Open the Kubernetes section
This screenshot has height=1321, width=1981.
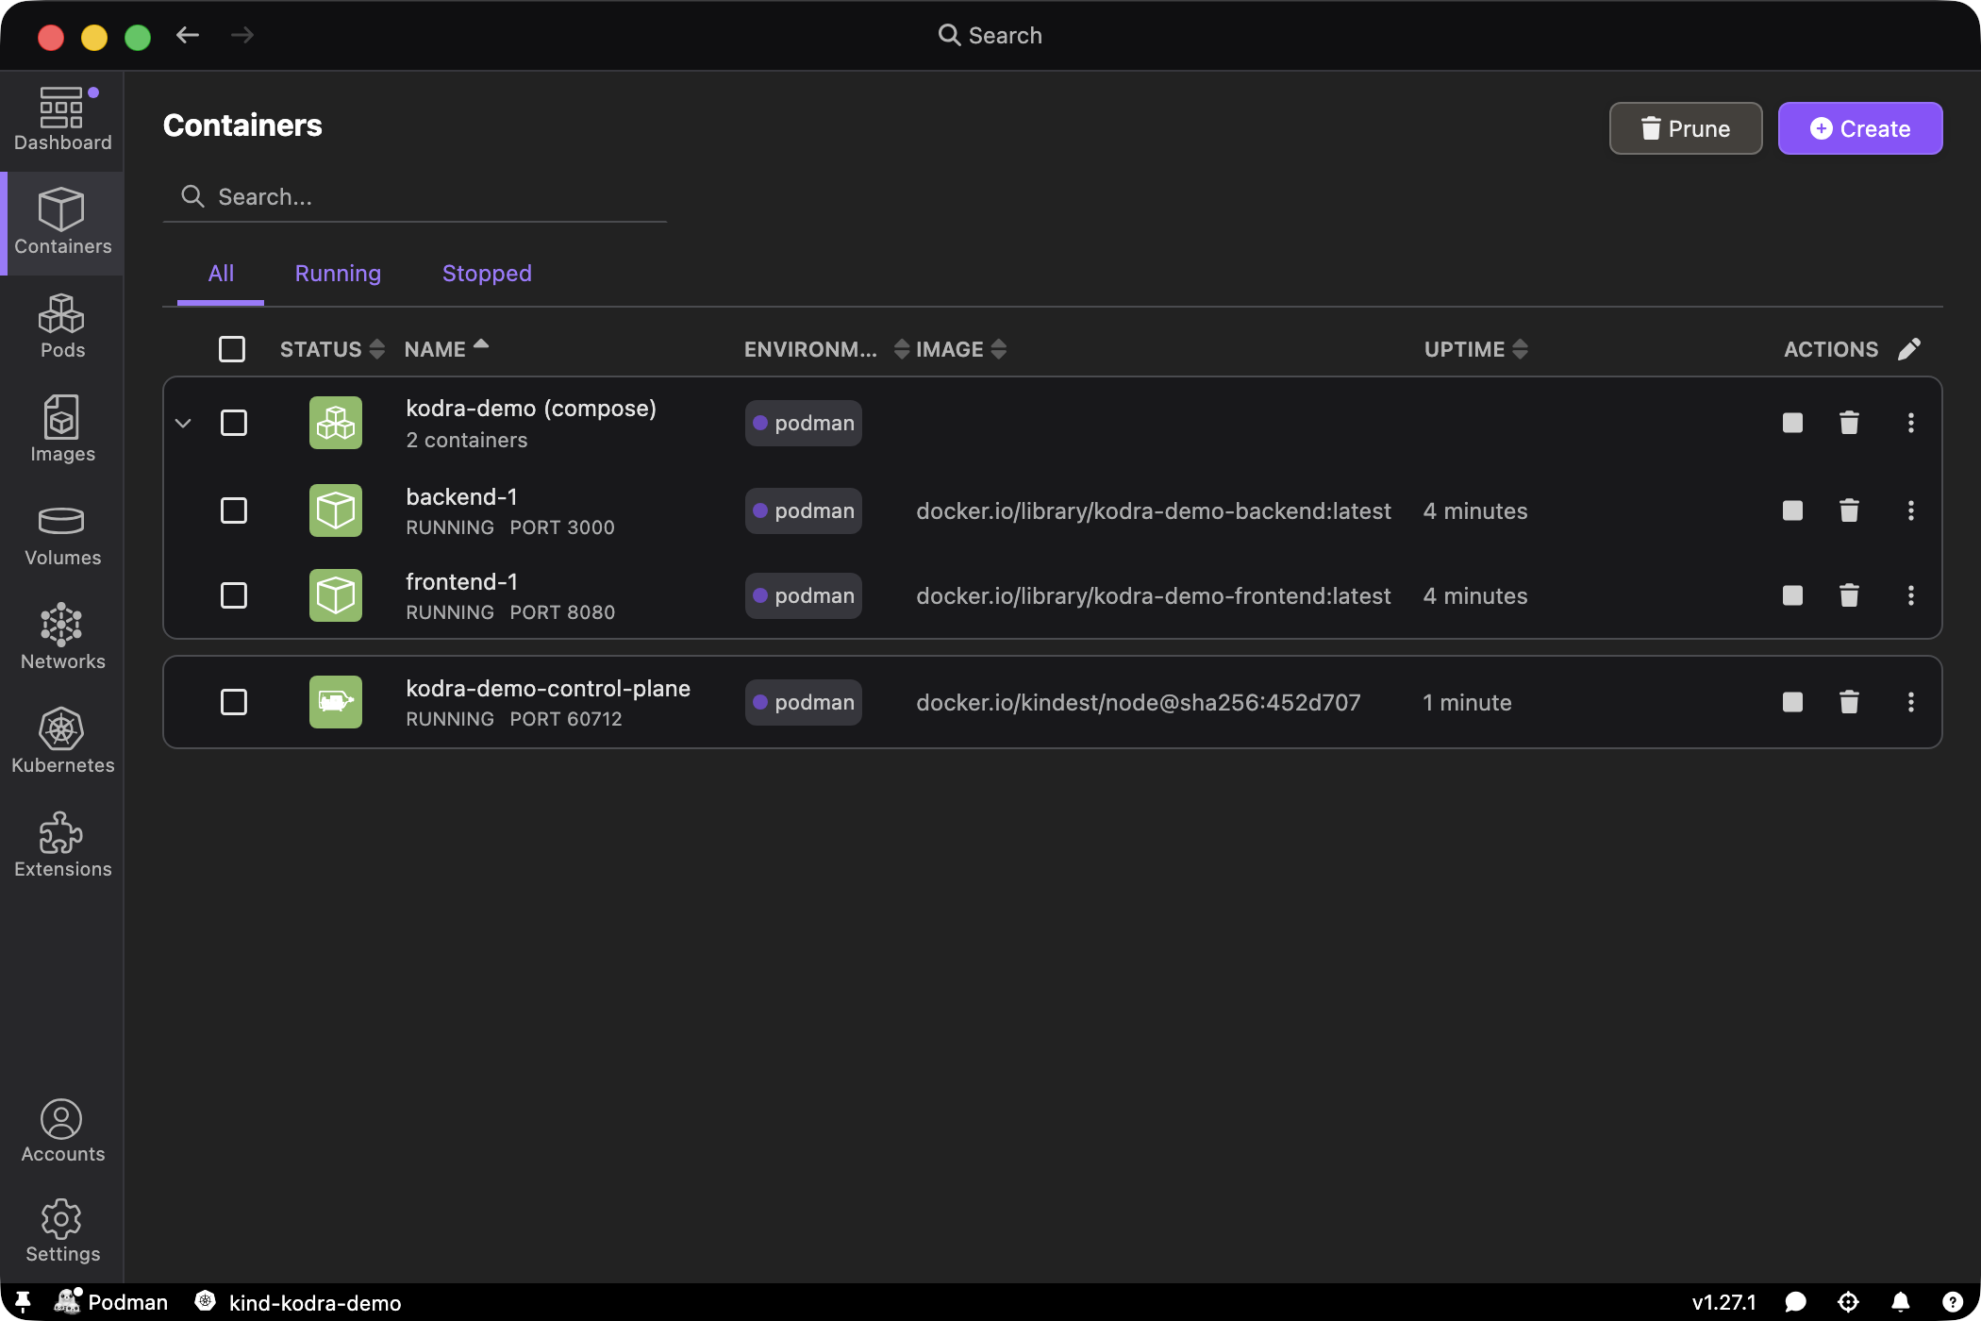62,742
